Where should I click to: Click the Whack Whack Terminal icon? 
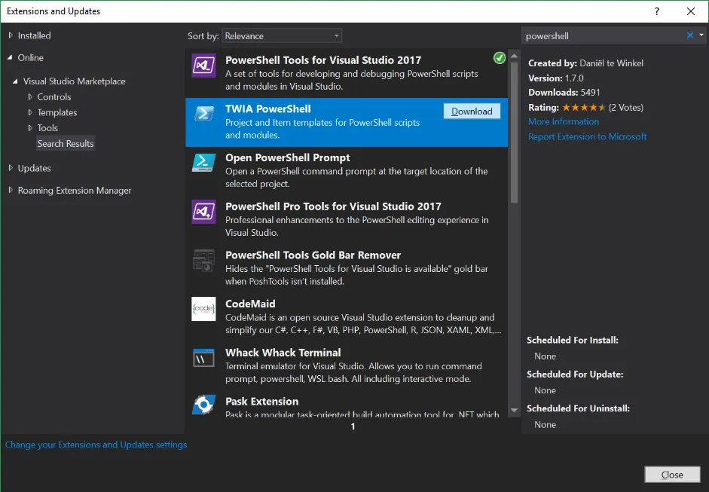coord(203,358)
